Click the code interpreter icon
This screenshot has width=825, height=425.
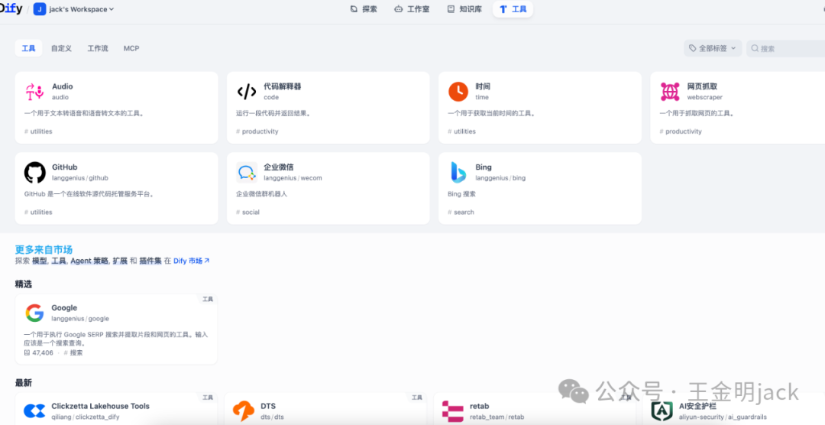pyautogui.click(x=247, y=92)
